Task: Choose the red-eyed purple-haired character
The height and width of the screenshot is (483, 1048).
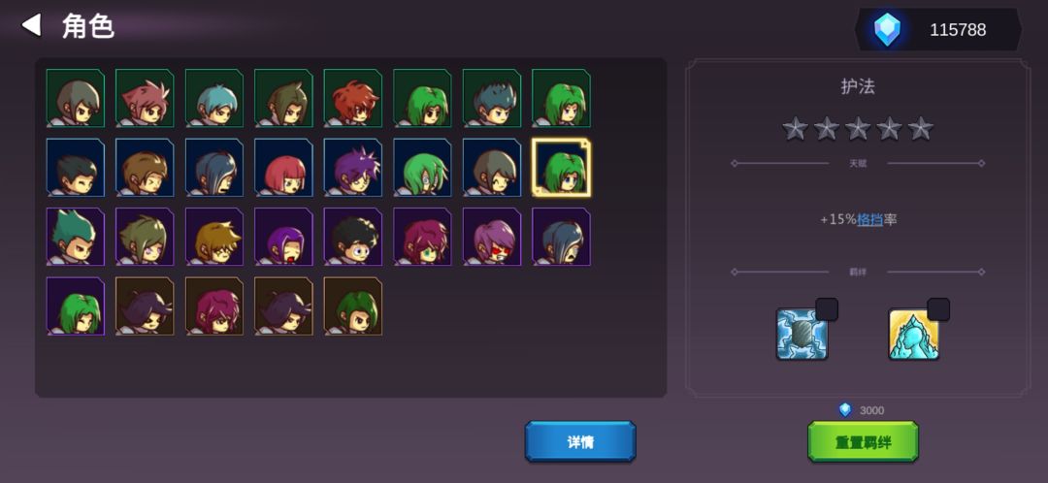Action: pyautogui.click(x=492, y=237)
